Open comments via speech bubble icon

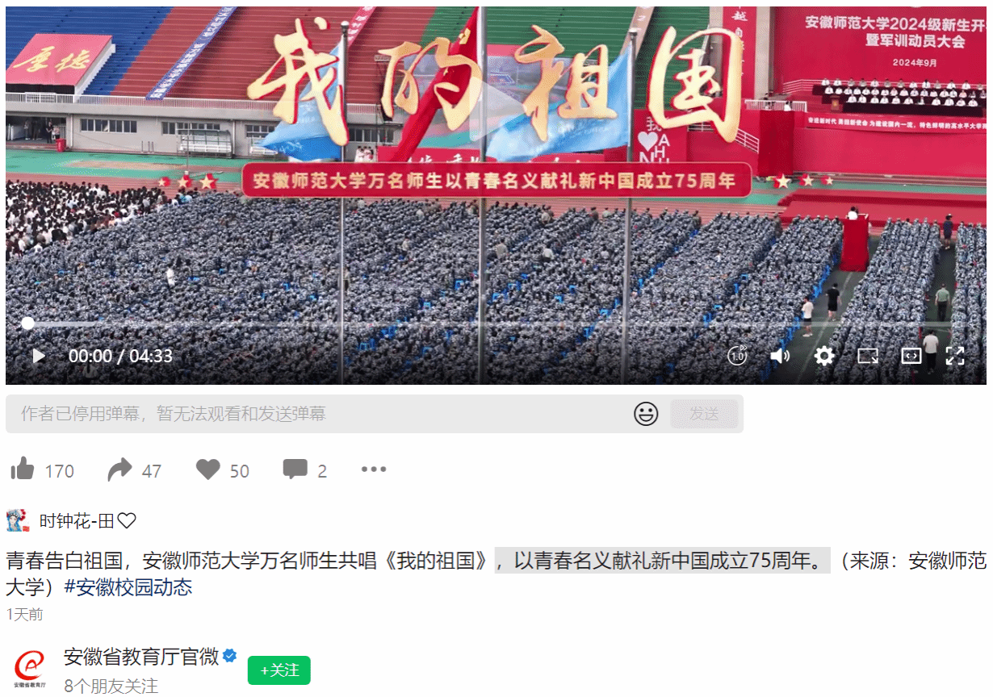(x=295, y=470)
